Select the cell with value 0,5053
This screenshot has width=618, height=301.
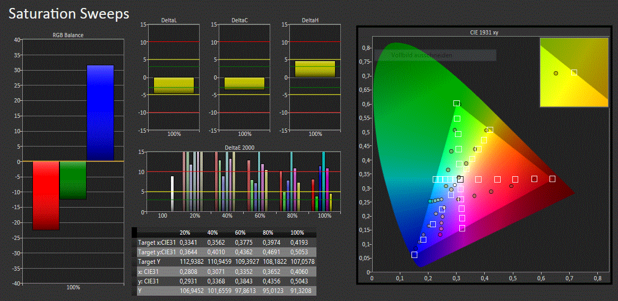pyautogui.click(x=299, y=252)
